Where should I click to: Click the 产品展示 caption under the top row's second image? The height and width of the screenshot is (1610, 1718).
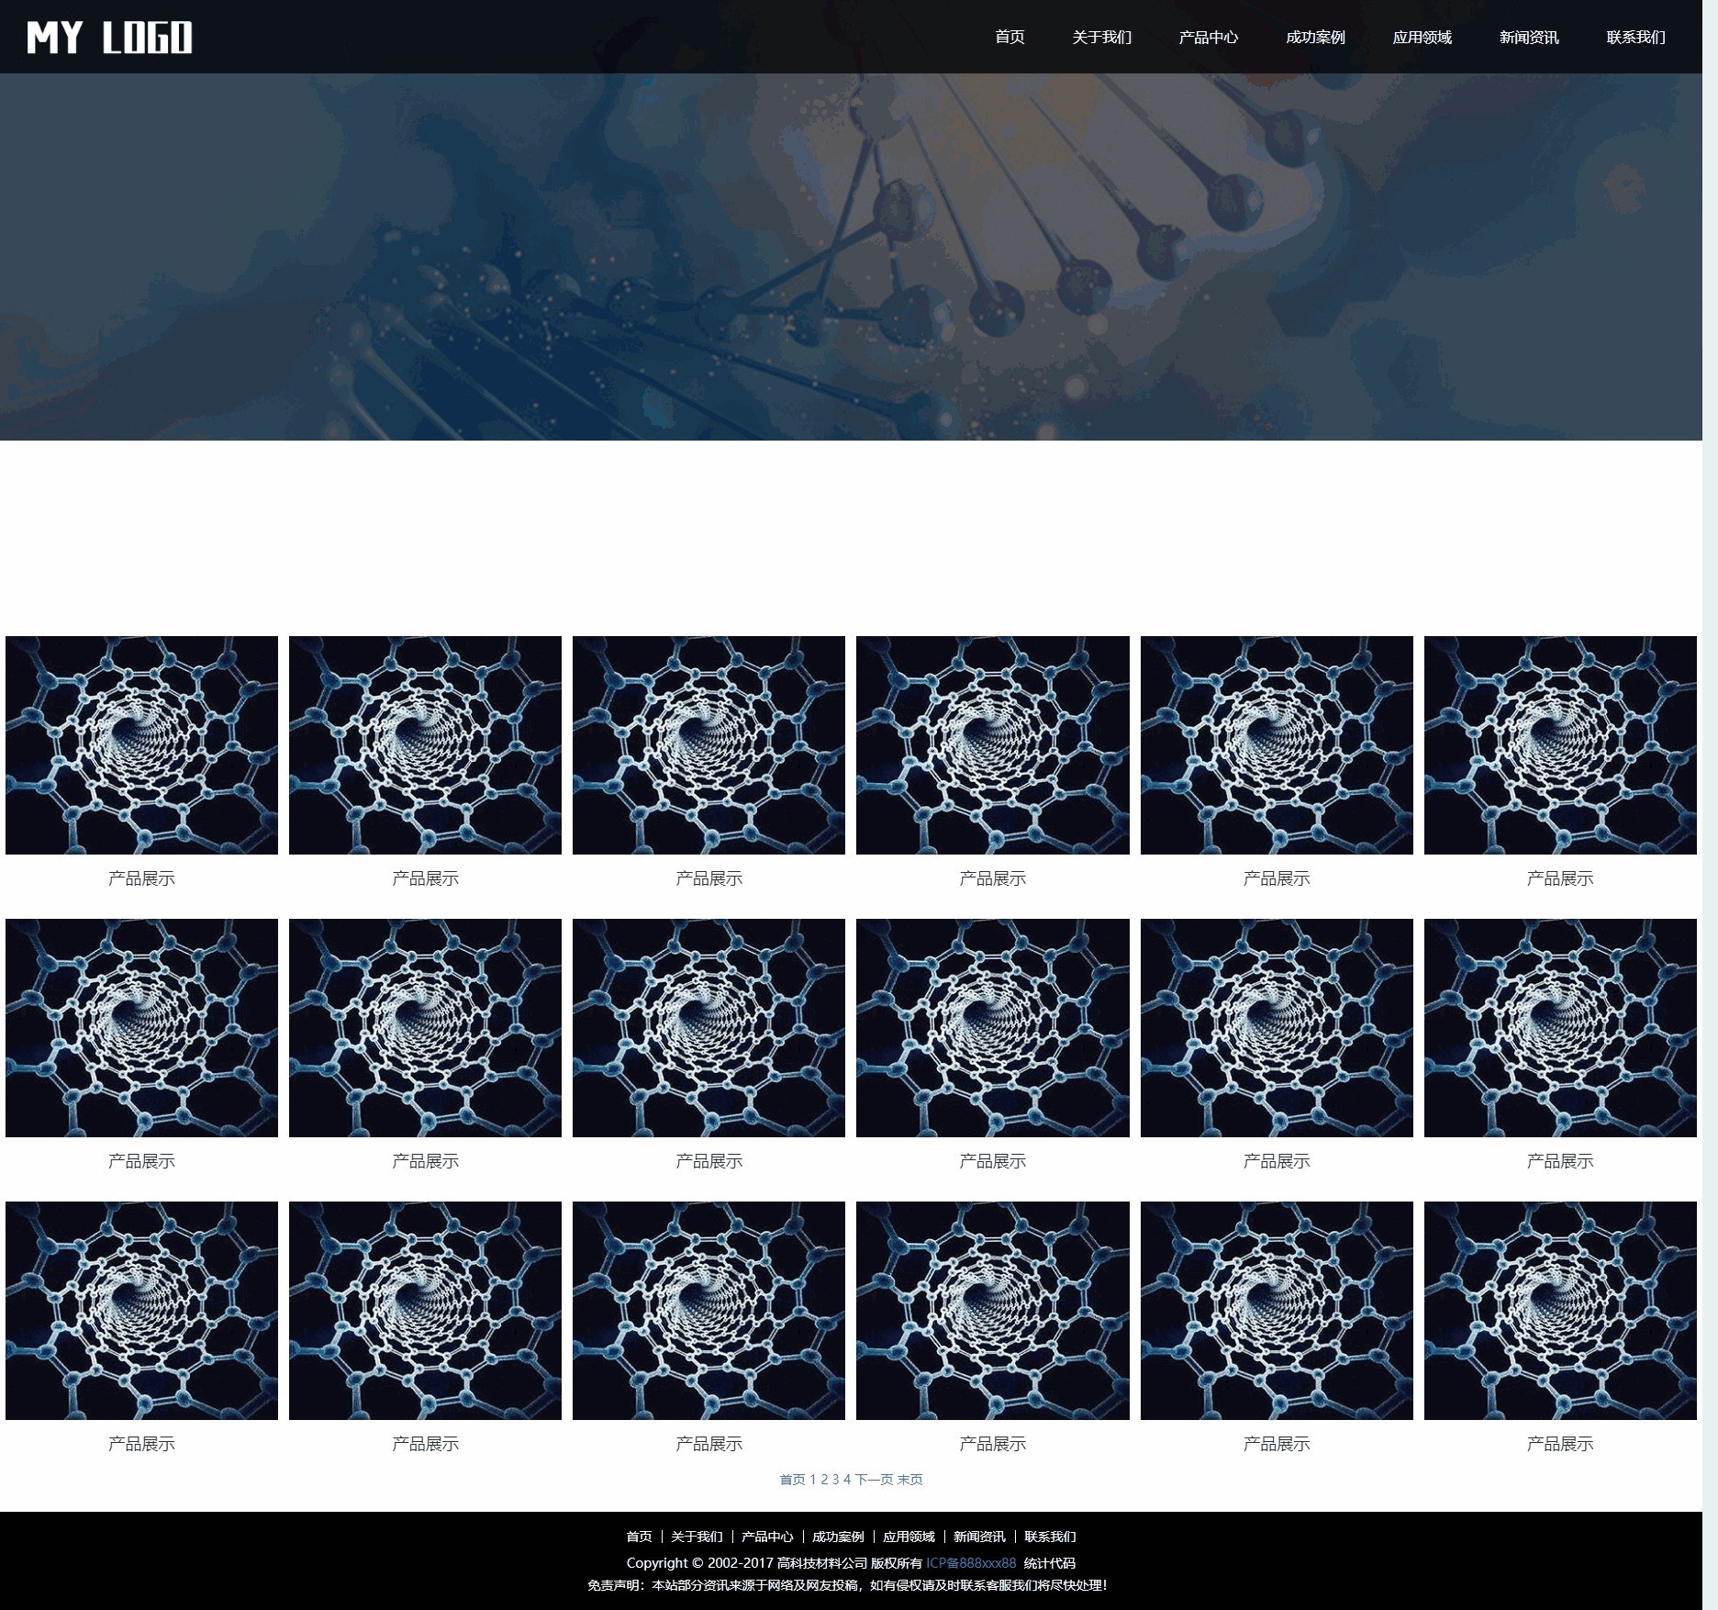[425, 878]
